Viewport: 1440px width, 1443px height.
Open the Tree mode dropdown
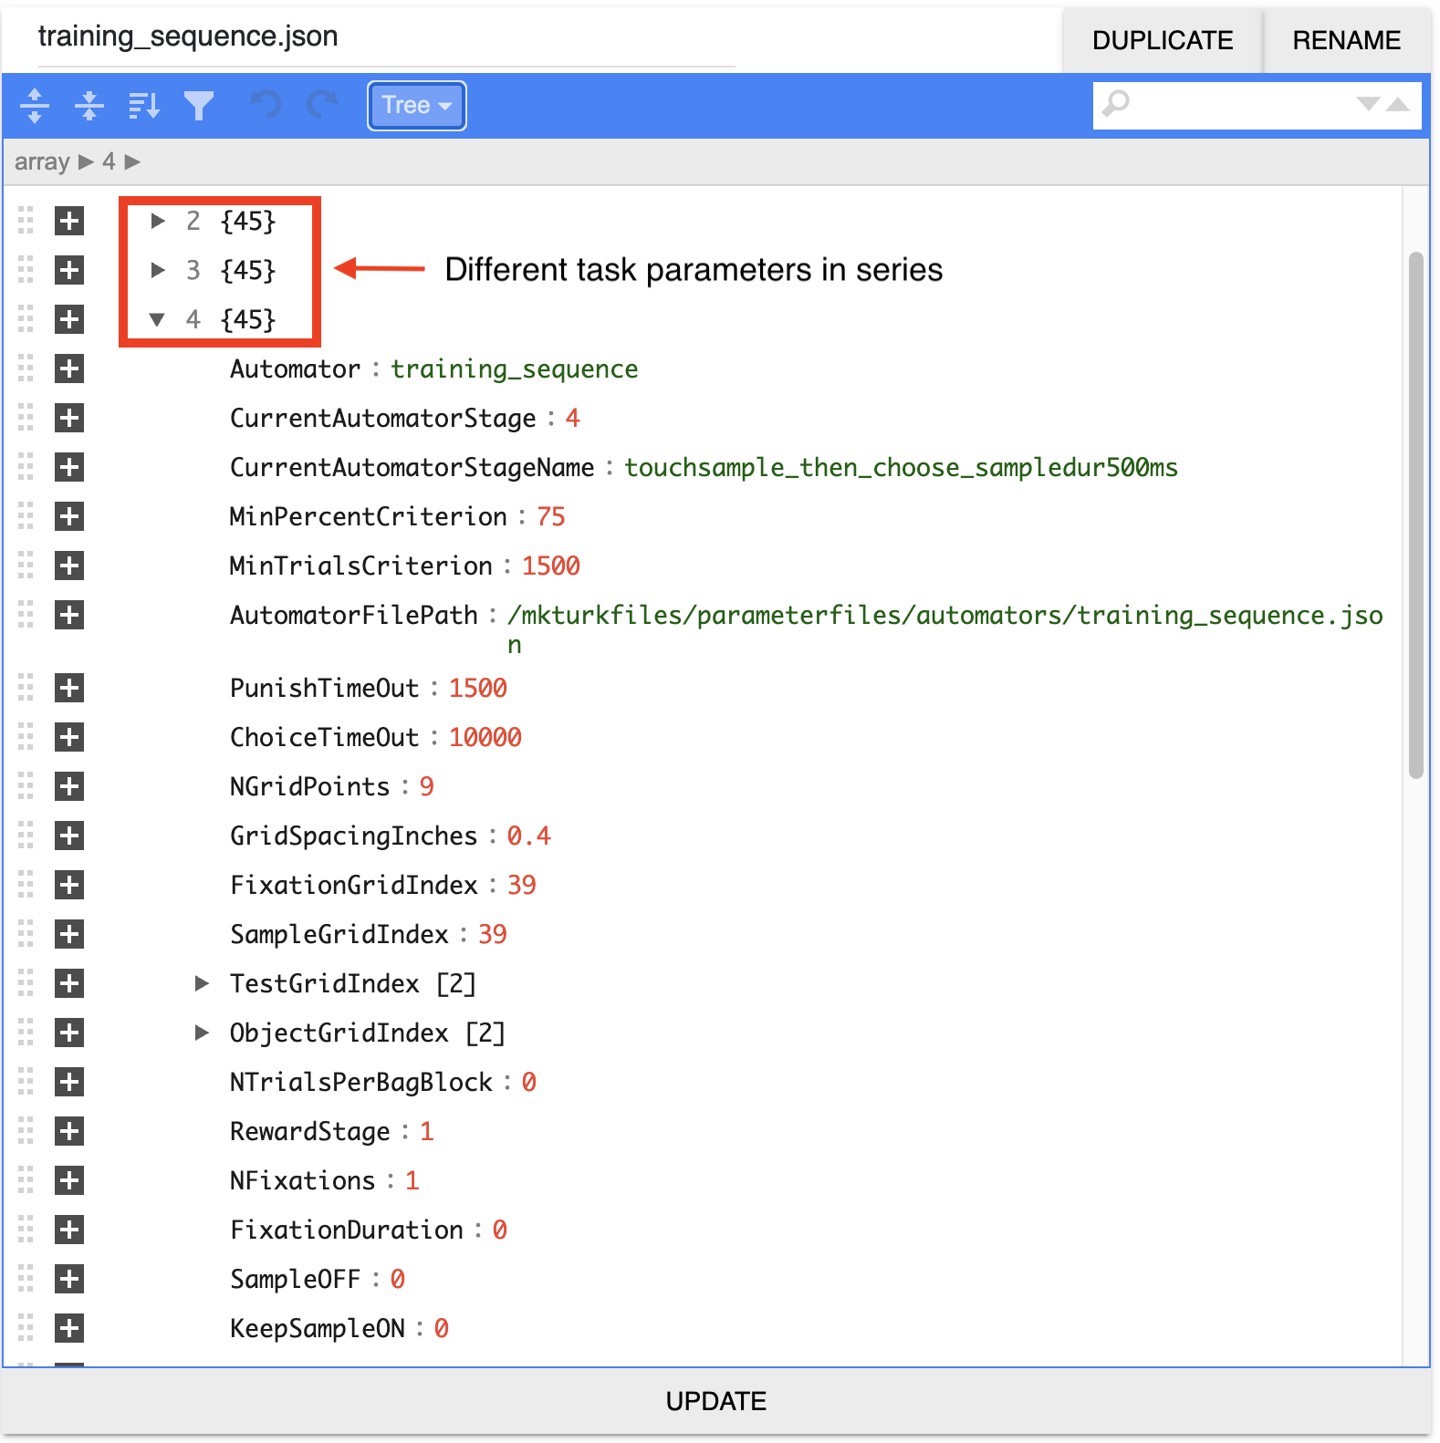pos(417,106)
